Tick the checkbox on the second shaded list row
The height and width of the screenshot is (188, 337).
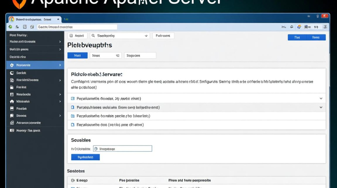pyautogui.click(x=73, y=107)
